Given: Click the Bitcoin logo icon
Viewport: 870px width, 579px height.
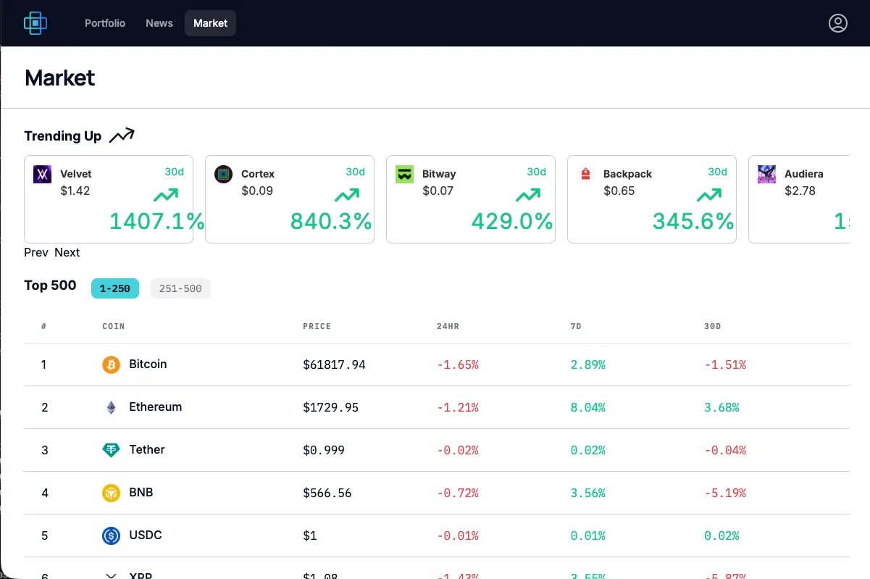Looking at the screenshot, I should pyautogui.click(x=111, y=365).
